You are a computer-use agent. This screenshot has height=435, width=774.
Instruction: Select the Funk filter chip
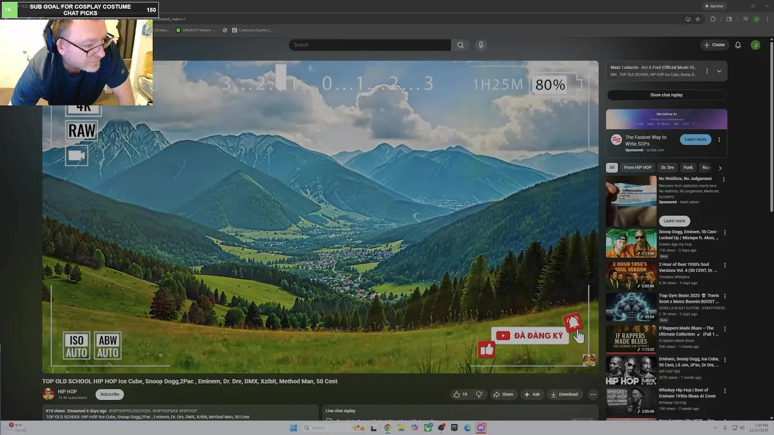click(688, 167)
